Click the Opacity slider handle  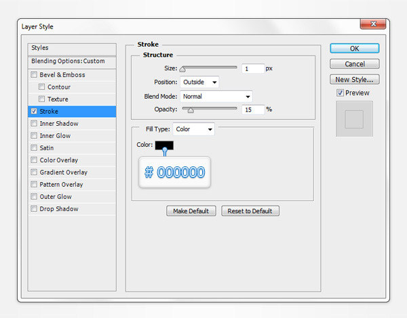tap(191, 110)
